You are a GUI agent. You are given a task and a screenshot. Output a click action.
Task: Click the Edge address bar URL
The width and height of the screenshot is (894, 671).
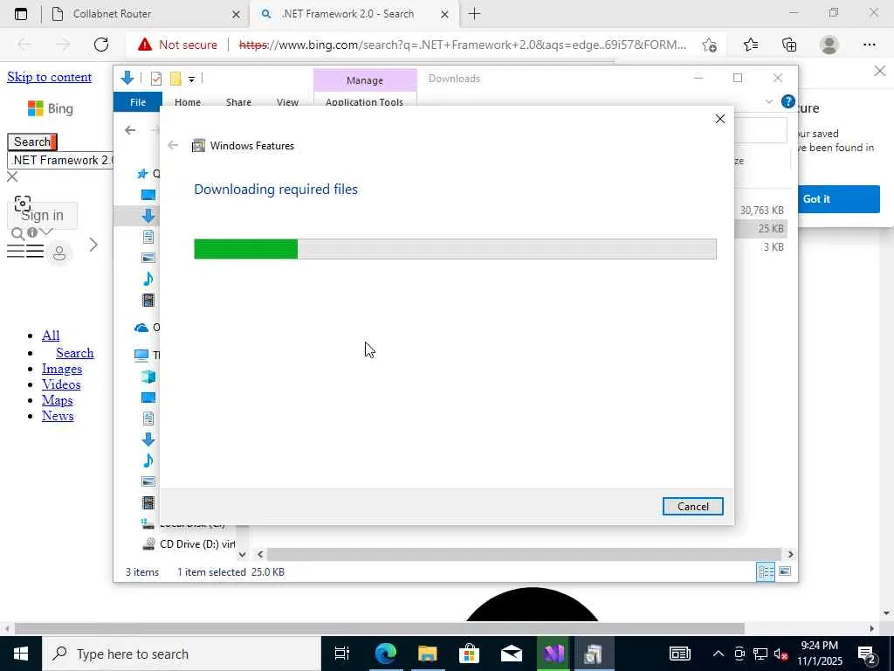[463, 45]
